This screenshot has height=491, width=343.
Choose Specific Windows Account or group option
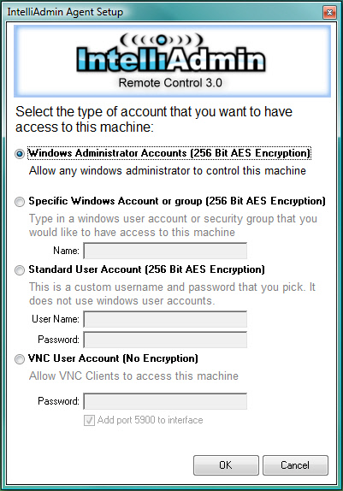[20, 202]
